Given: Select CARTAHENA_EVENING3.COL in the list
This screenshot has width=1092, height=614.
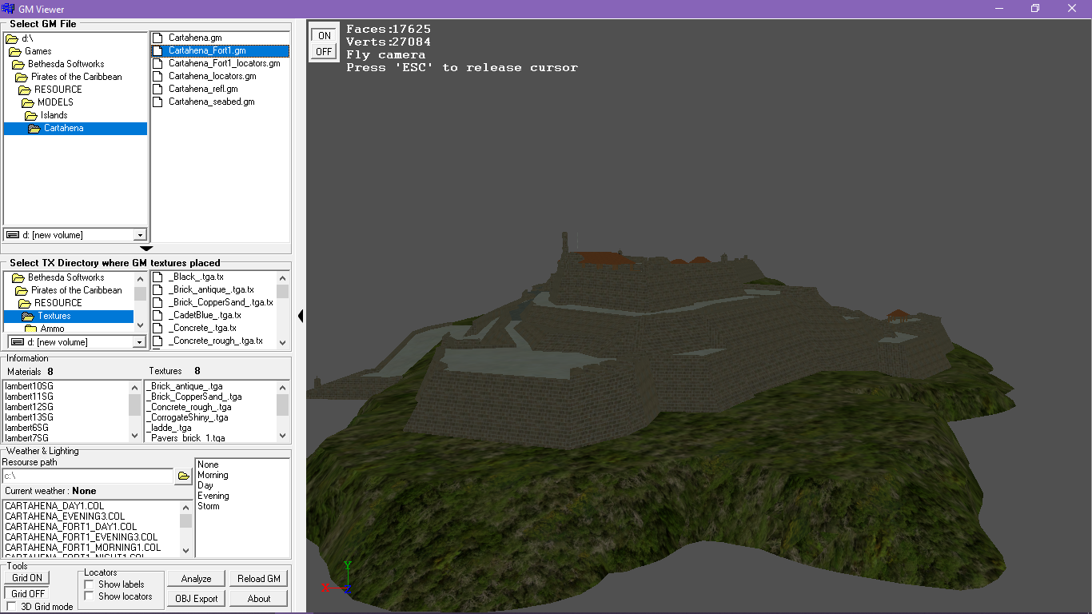Looking at the screenshot, I should click(x=65, y=516).
